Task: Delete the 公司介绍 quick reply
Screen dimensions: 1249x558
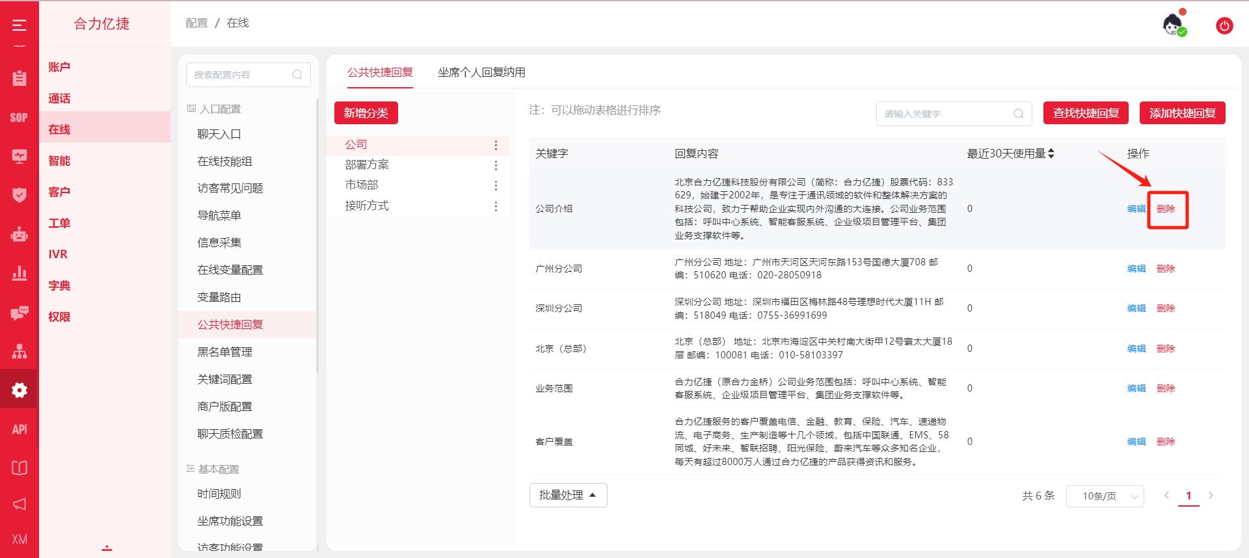Action: click(x=1166, y=209)
